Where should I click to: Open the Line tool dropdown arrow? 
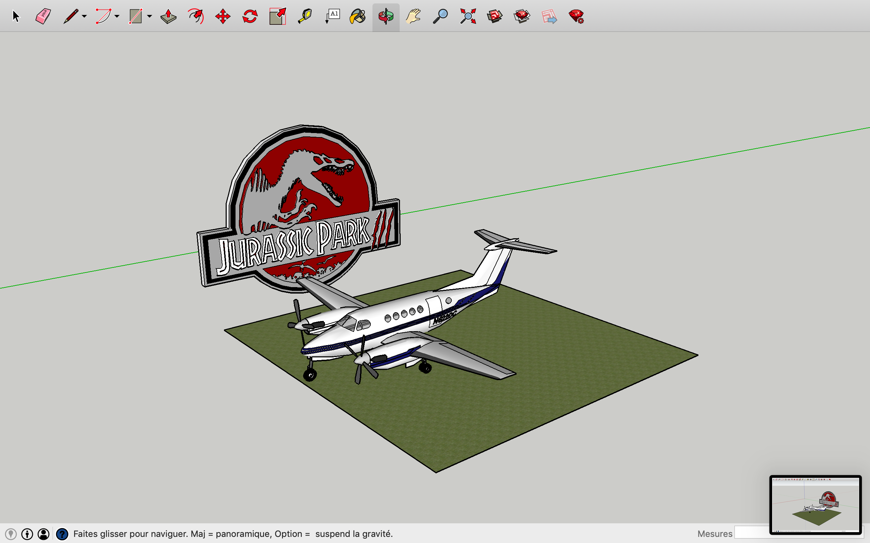click(x=84, y=17)
